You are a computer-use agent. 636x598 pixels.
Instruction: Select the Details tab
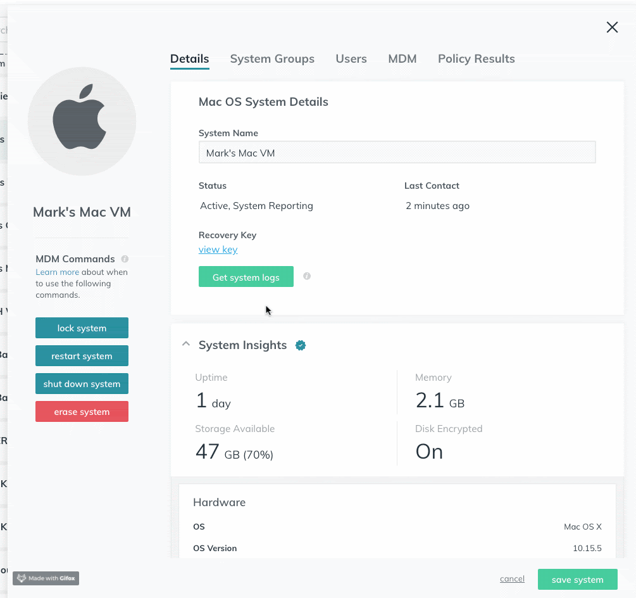click(190, 59)
